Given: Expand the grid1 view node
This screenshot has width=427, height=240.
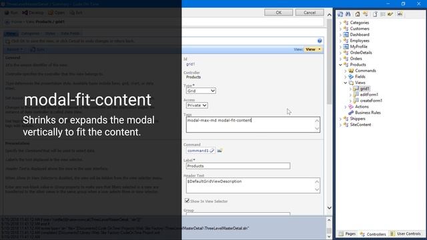Looking at the screenshot, I should click(350, 89).
